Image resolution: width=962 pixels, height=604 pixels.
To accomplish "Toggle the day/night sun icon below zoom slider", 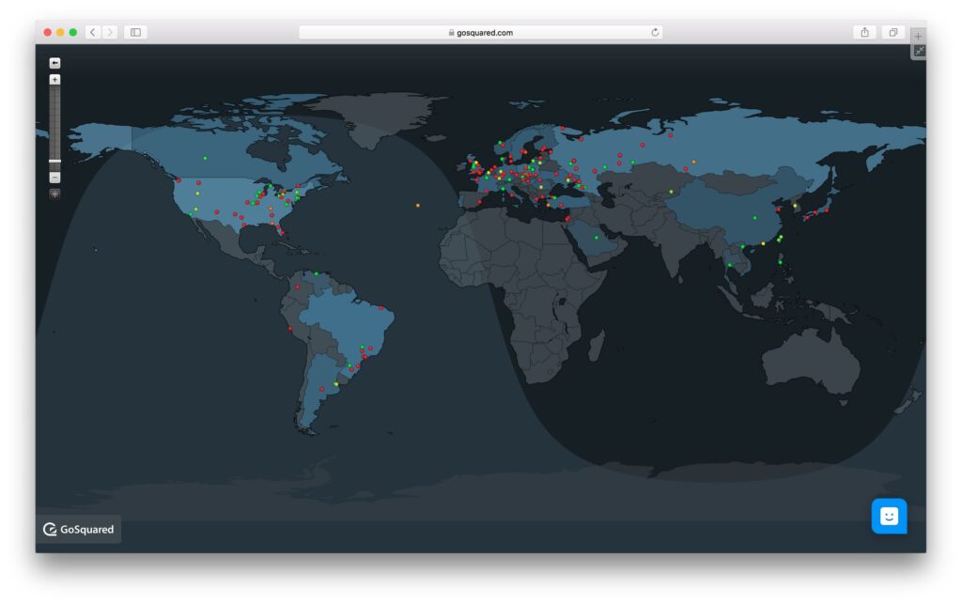I will pos(54,194).
